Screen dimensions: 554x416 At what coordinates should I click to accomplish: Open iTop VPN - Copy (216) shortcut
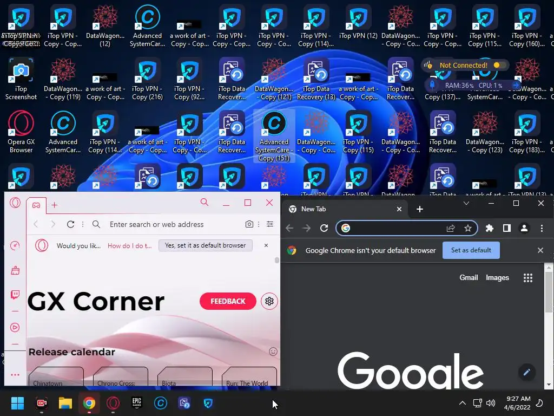[147, 79]
